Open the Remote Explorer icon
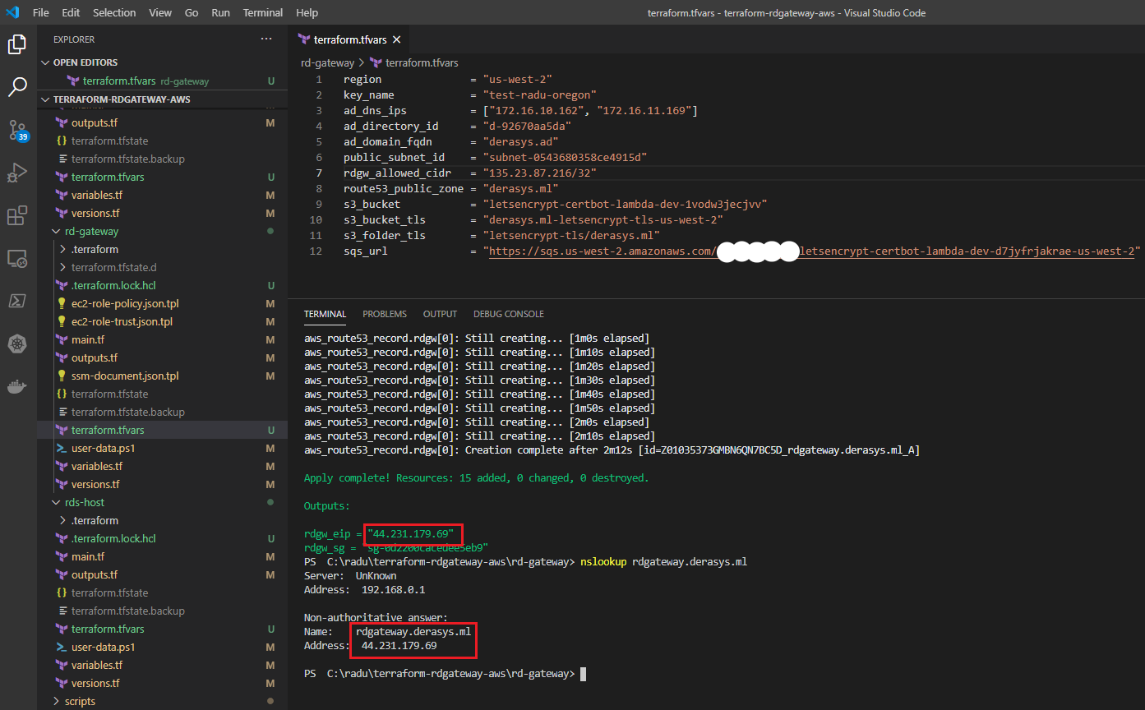Image resolution: width=1145 pixels, height=710 pixels. tap(17, 259)
